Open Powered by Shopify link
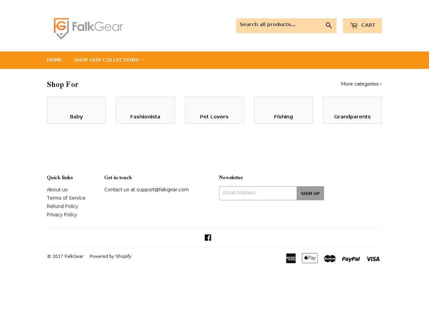This screenshot has width=429, height=321. click(110, 256)
